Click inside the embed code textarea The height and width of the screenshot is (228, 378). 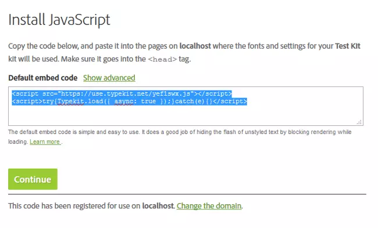[186, 106]
